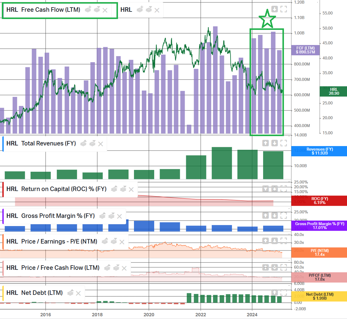The height and width of the screenshot is (319, 347).
Task: Move the Net Debt pane up
Action: coord(275,292)
